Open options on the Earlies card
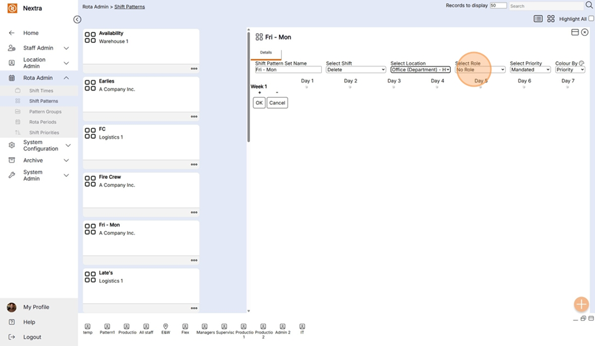This screenshot has height=346, width=595. 194,117
